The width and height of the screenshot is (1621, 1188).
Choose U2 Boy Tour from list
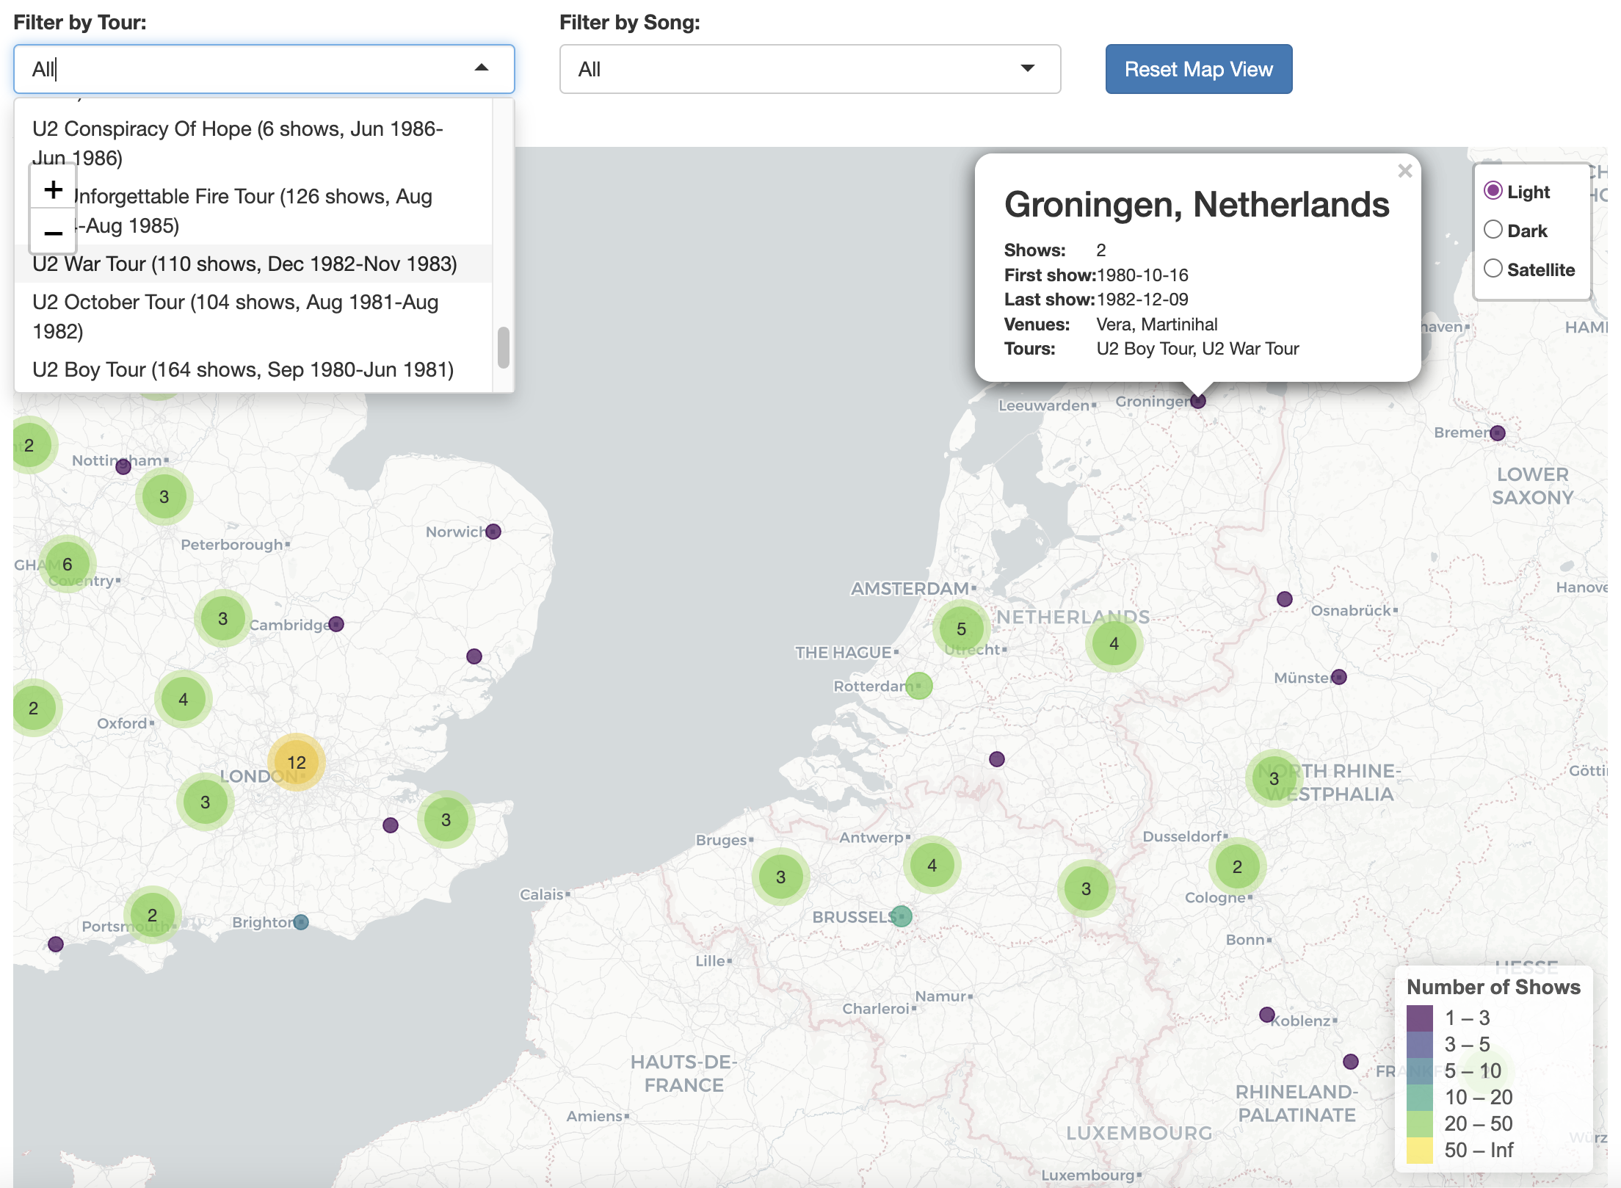tap(243, 369)
